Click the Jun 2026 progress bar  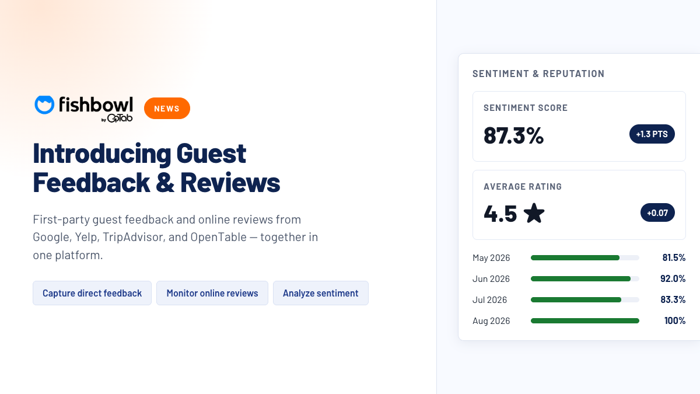(585, 278)
